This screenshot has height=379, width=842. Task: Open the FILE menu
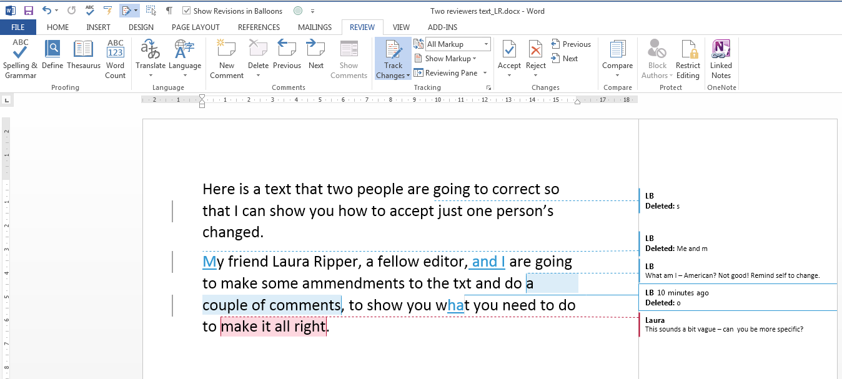pyautogui.click(x=18, y=27)
